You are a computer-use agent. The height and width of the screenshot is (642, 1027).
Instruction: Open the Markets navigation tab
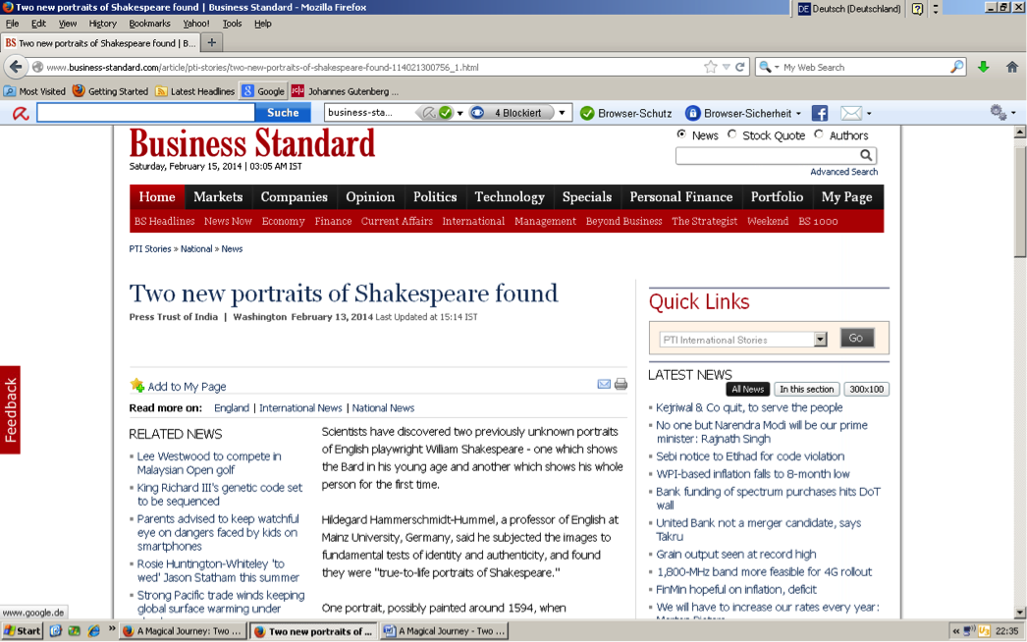[218, 196]
